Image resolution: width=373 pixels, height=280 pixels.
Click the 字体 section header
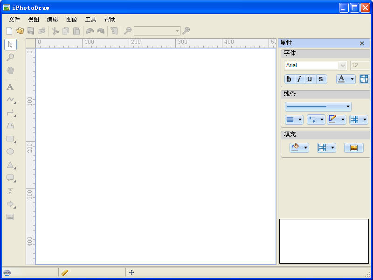coord(325,53)
